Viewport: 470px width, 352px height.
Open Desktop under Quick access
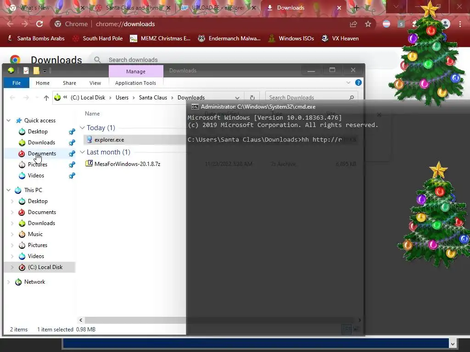(x=38, y=132)
